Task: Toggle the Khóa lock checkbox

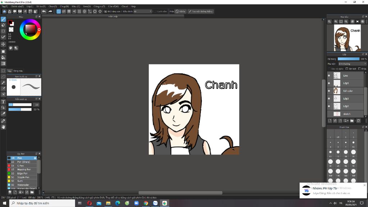Action: point(359,69)
